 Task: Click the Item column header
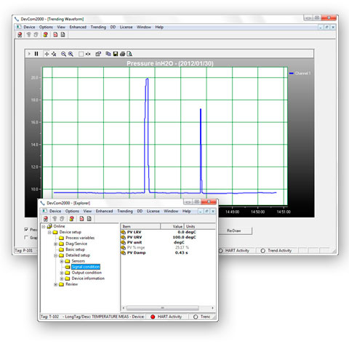pyautogui.click(x=140, y=226)
